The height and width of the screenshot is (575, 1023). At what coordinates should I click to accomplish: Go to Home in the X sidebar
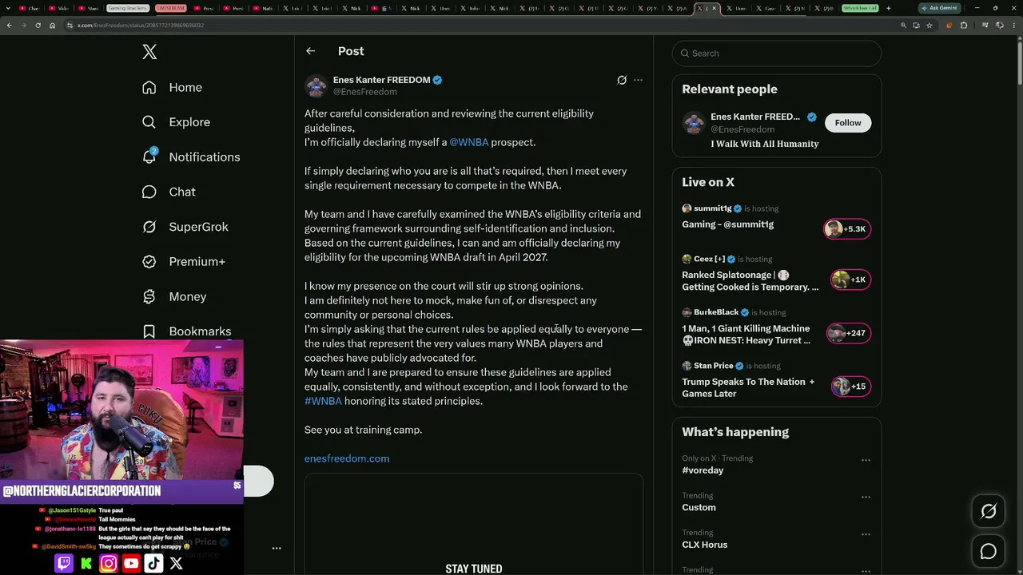[x=172, y=87]
